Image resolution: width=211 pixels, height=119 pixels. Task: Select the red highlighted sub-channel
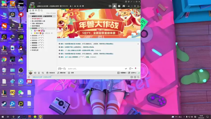(x=37, y=19)
